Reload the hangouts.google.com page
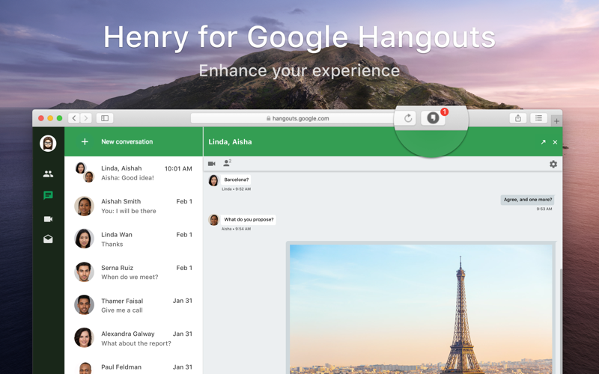This screenshot has width=599, height=374. pyautogui.click(x=408, y=118)
